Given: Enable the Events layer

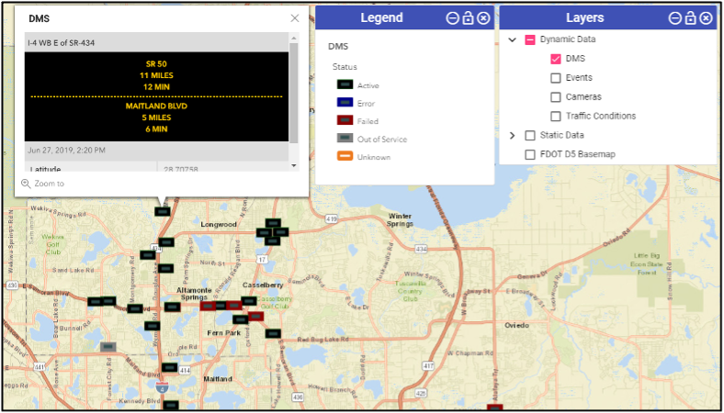Looking at the screenshot, I should (x=556, y=78).
